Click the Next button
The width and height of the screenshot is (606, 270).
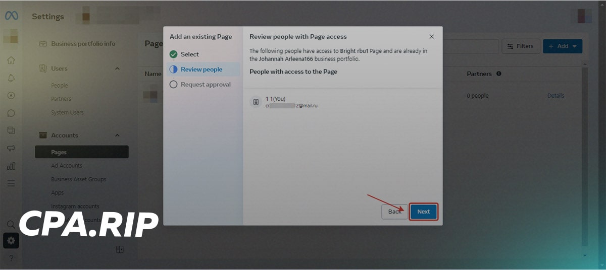click(x=424, y=212)
